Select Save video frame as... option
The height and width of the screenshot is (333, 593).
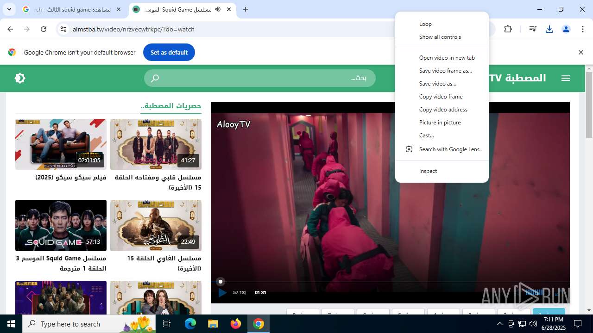click(x=442, y=71)
